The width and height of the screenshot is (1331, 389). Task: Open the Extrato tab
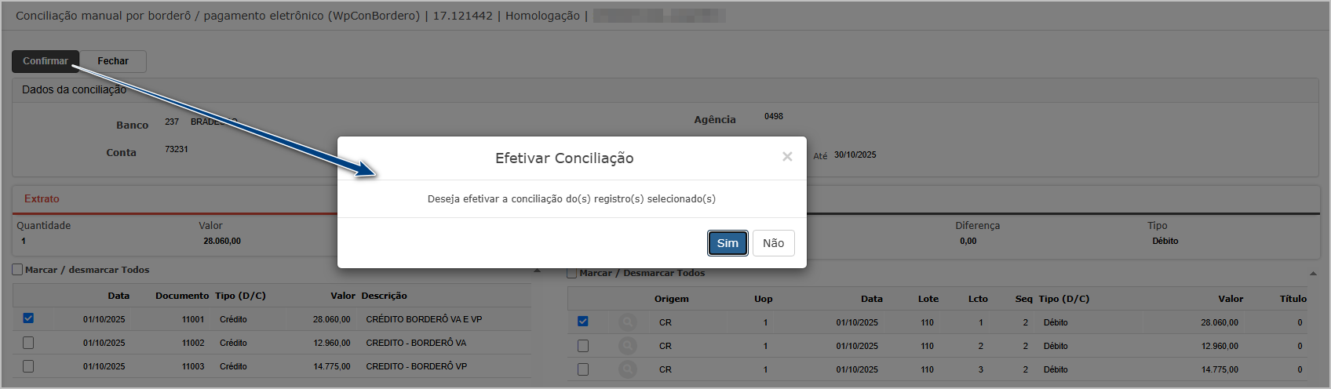[x=42, y=199]
